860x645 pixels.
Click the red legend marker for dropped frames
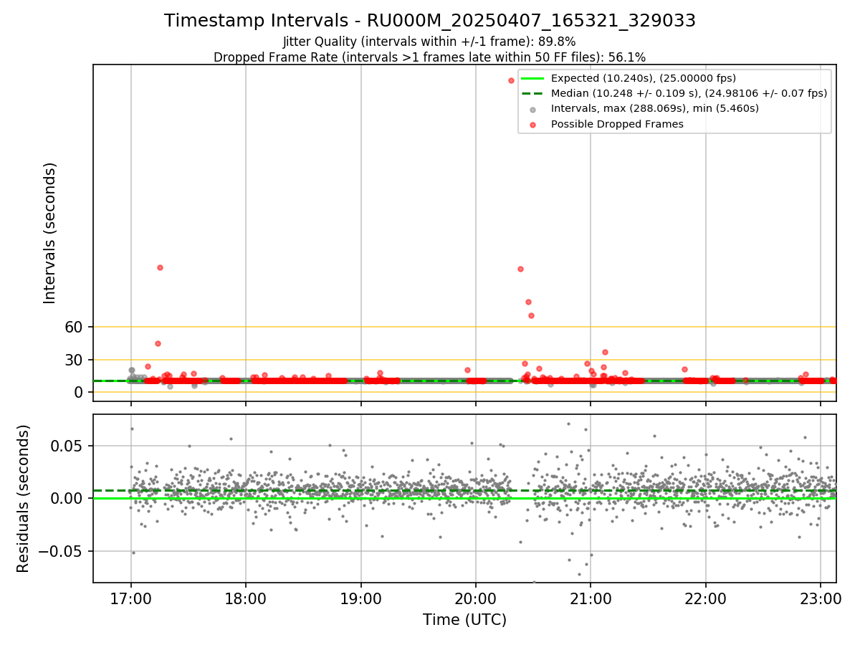532,125
